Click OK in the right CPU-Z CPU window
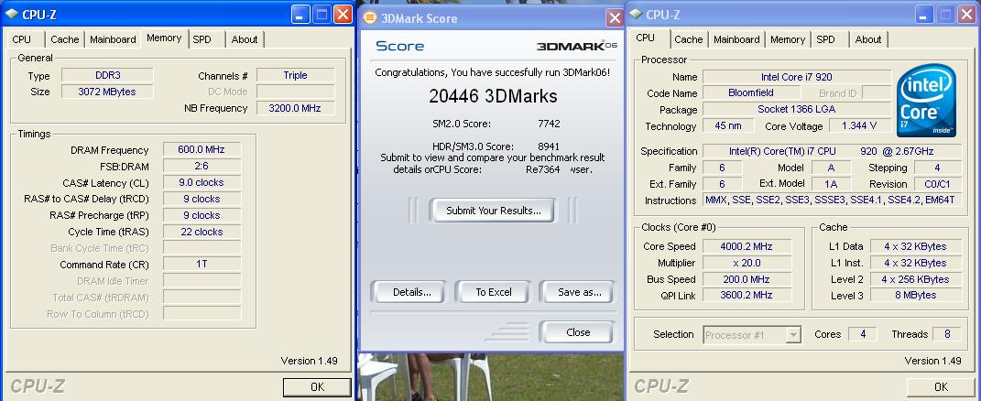 tap(941, 387)
